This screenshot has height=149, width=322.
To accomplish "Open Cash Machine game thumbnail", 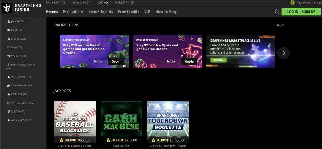I will [x=122, y=122].
